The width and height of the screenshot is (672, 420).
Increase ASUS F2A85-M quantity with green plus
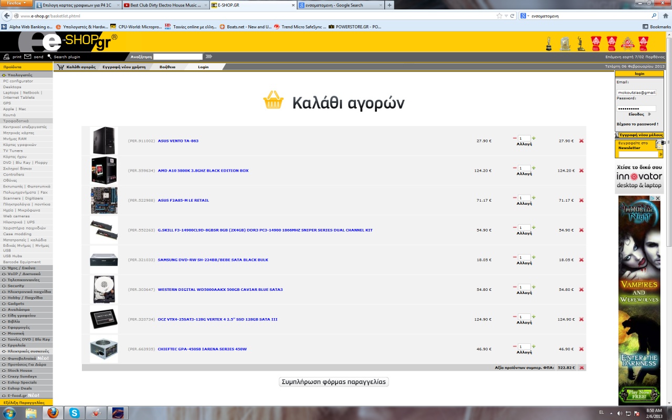533,197
